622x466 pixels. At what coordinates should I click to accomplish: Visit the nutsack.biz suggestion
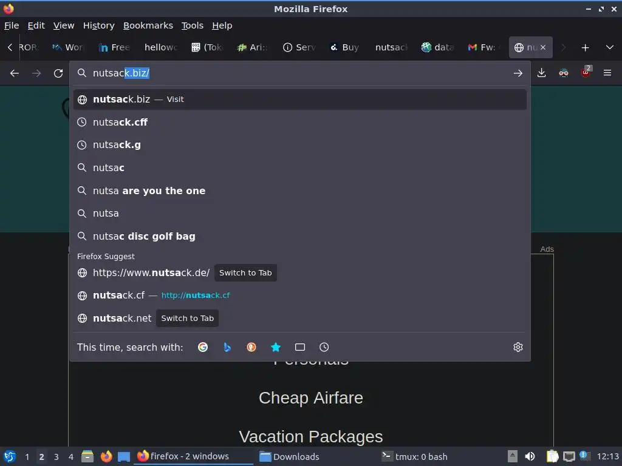point(300,99)
